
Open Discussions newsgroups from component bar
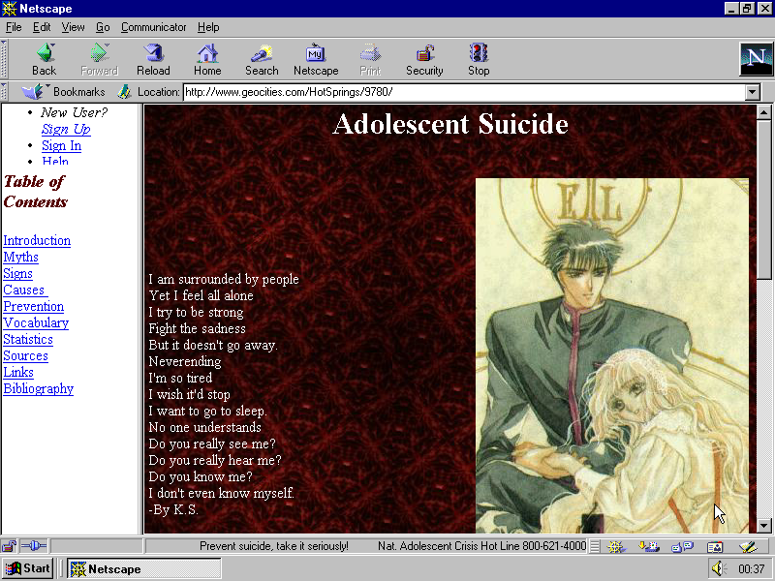(682, 546)
